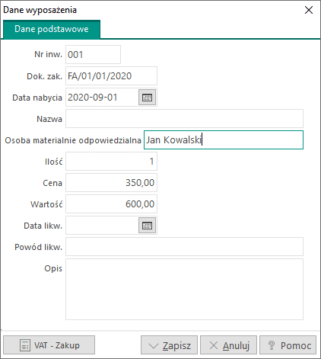Click the empty Nazwa field
321x359 pixels.
(x=184, y=119)
